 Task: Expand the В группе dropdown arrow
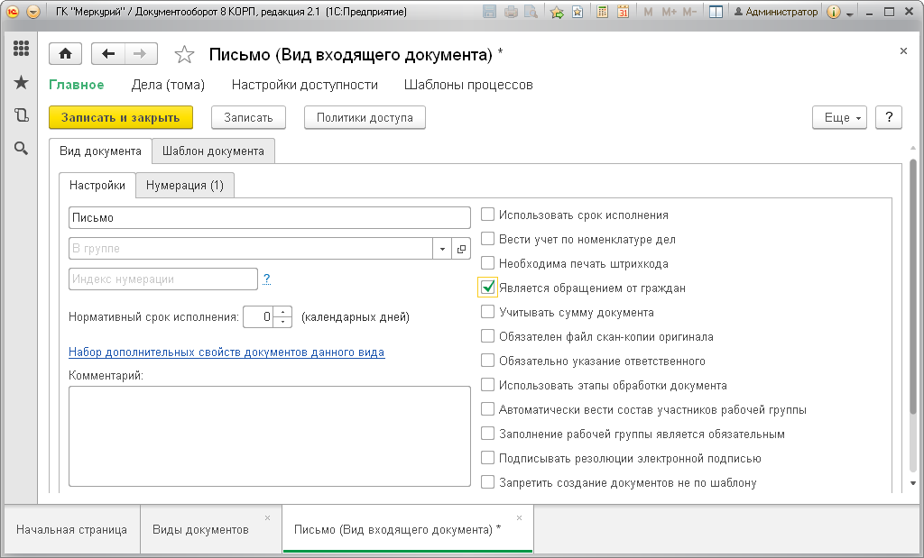pos(442,249)
